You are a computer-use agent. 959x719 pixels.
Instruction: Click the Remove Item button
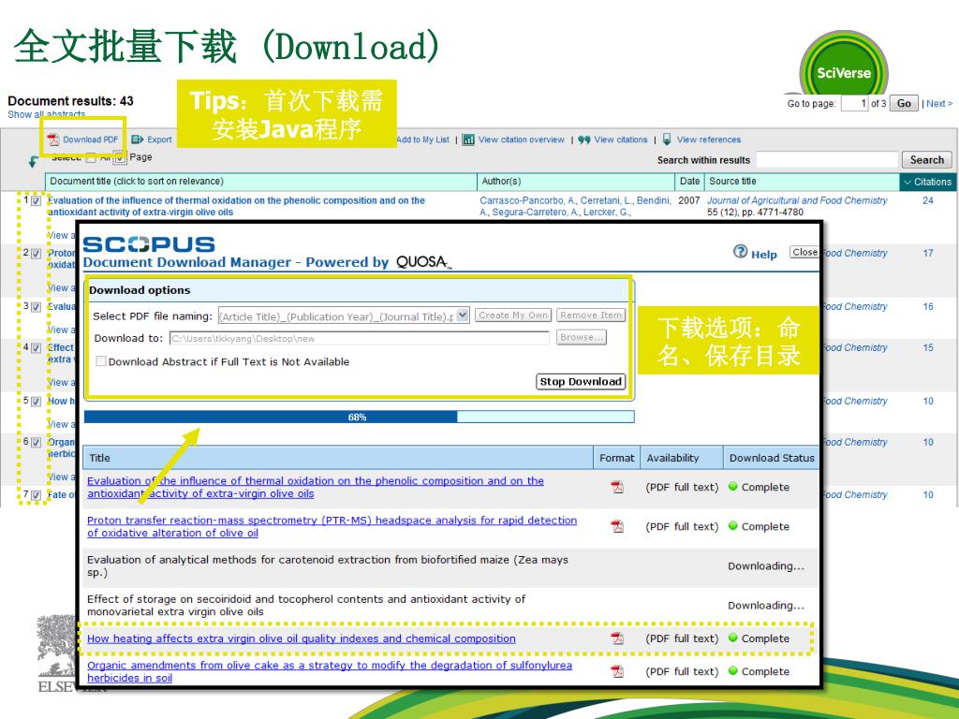tap(591, 315)
